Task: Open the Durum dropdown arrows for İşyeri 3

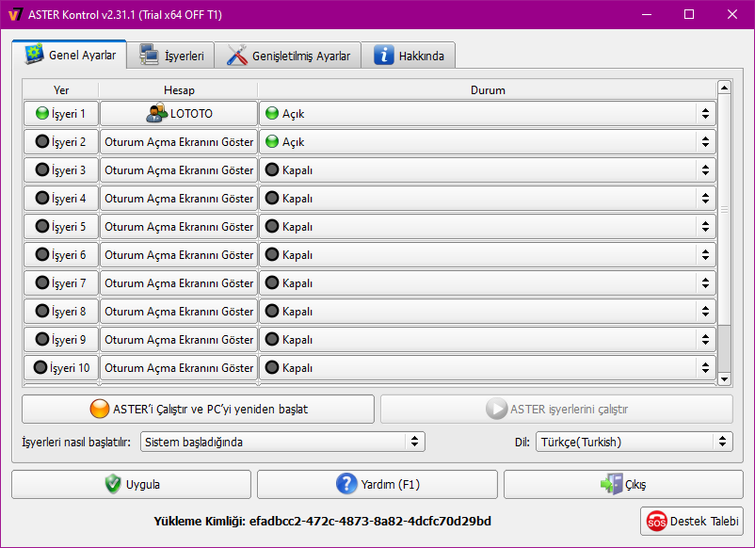Action: pyautogui.click(x=705, y=170)
